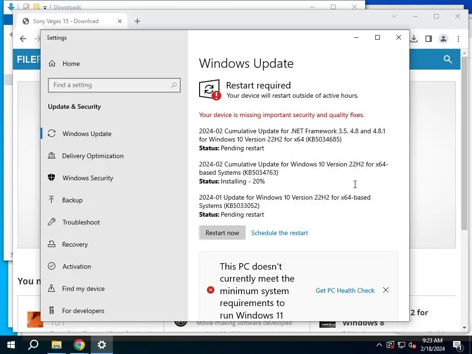Click the website search magnifier icon

[x=448, y=59]
